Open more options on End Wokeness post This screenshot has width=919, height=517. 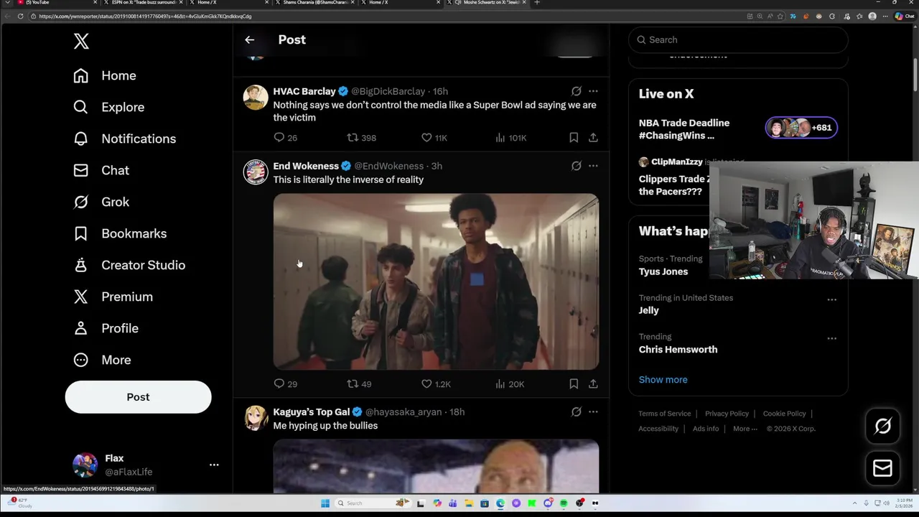point(593,166)
